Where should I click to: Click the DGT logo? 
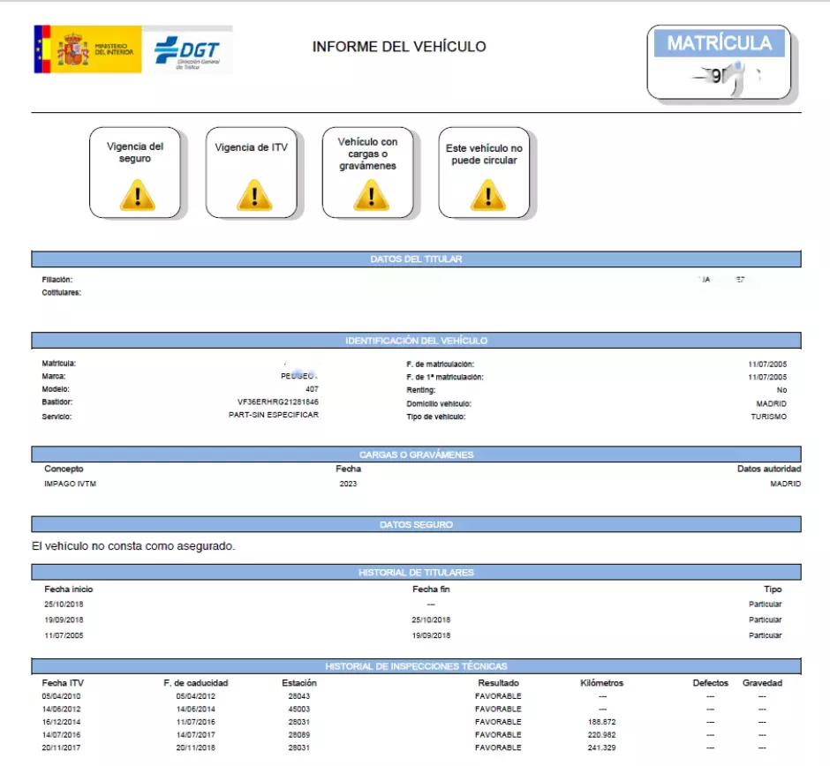click(187, 50)
